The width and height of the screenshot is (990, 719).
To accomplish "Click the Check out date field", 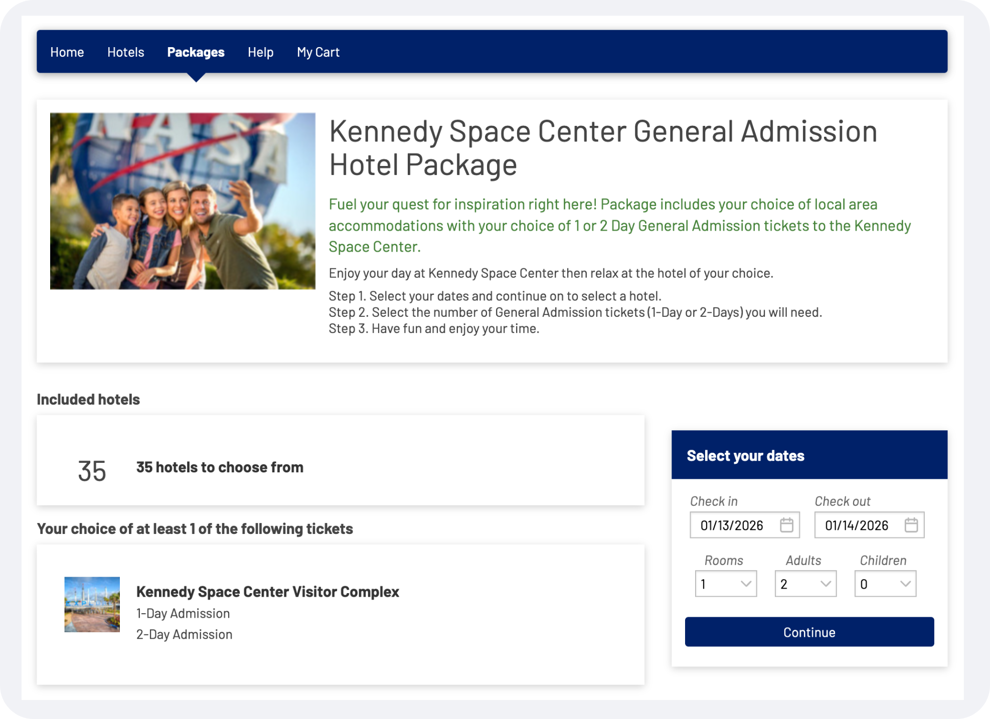I will point(857,525).
